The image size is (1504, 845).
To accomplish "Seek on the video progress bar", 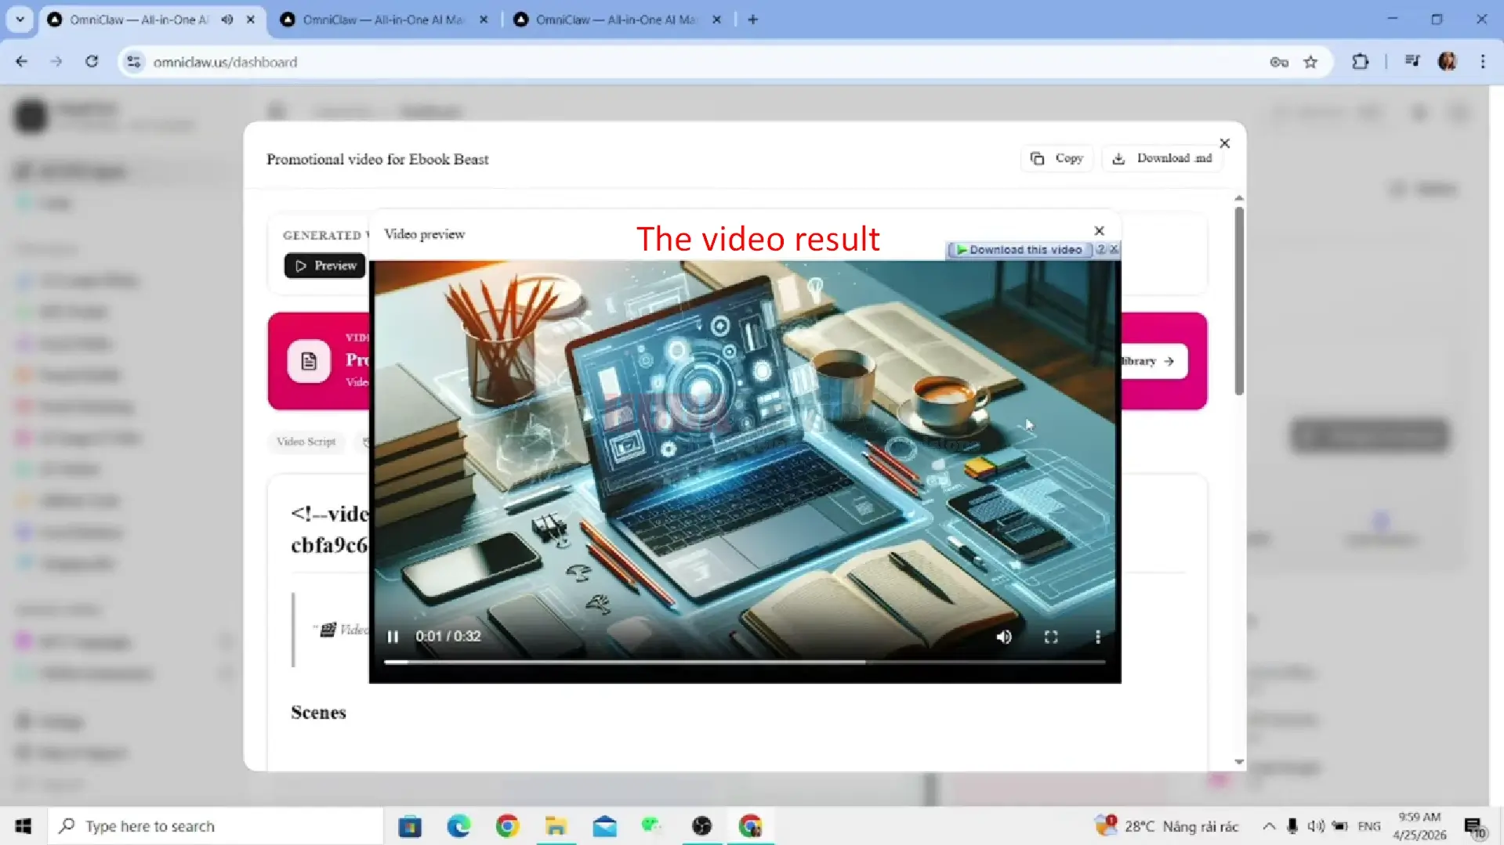I will coord(745,663).
